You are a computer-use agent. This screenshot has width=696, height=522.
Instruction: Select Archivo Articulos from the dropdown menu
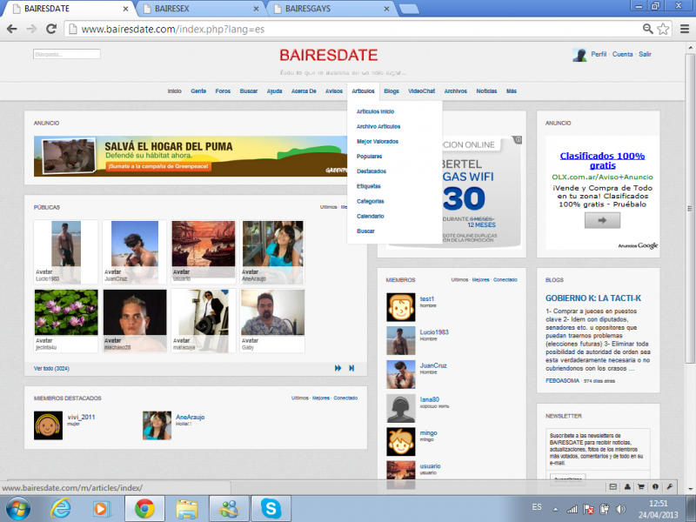(x=378, y=126)
